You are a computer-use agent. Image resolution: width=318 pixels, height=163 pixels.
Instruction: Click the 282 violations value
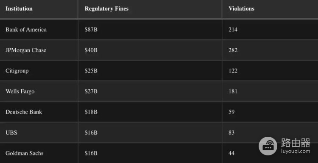click(233, 50)
